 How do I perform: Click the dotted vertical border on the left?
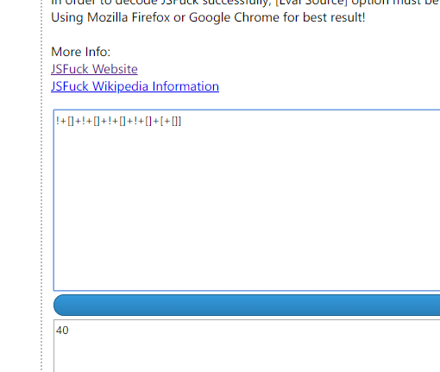pyautogui.click(x=41, y=186)
